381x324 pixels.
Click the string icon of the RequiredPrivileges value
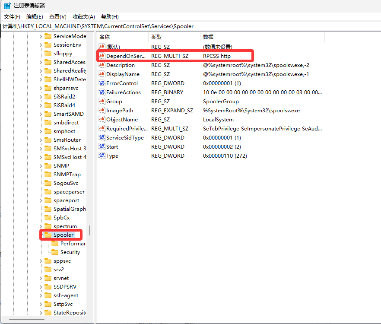click(102, 129)
